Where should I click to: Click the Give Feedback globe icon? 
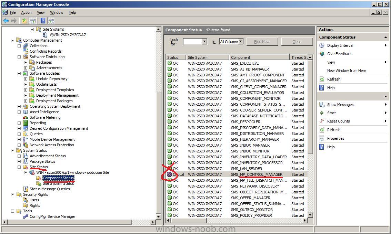[x=322, y=54]
